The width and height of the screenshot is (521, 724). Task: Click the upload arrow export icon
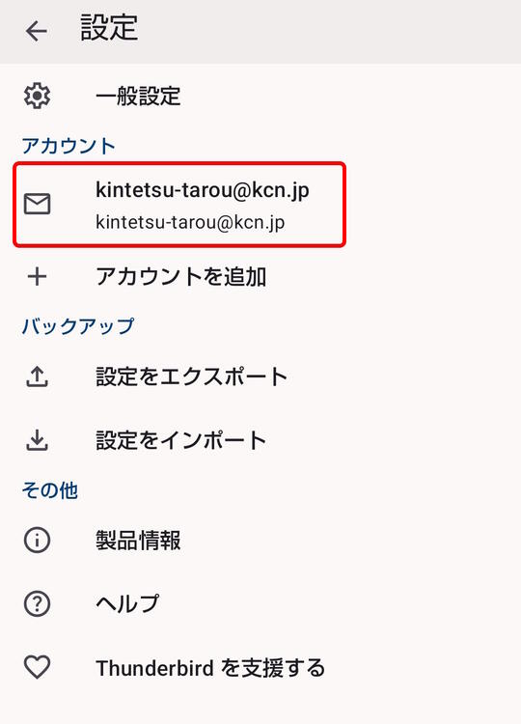click(37, 376)
